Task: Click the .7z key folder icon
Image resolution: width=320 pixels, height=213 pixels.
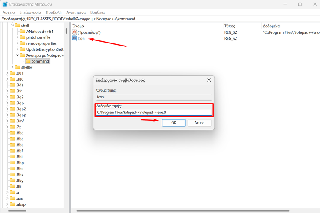Action: (12, 127)
